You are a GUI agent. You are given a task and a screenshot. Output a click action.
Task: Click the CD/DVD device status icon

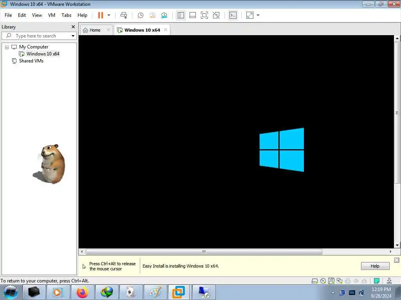(x=323, y=281)
